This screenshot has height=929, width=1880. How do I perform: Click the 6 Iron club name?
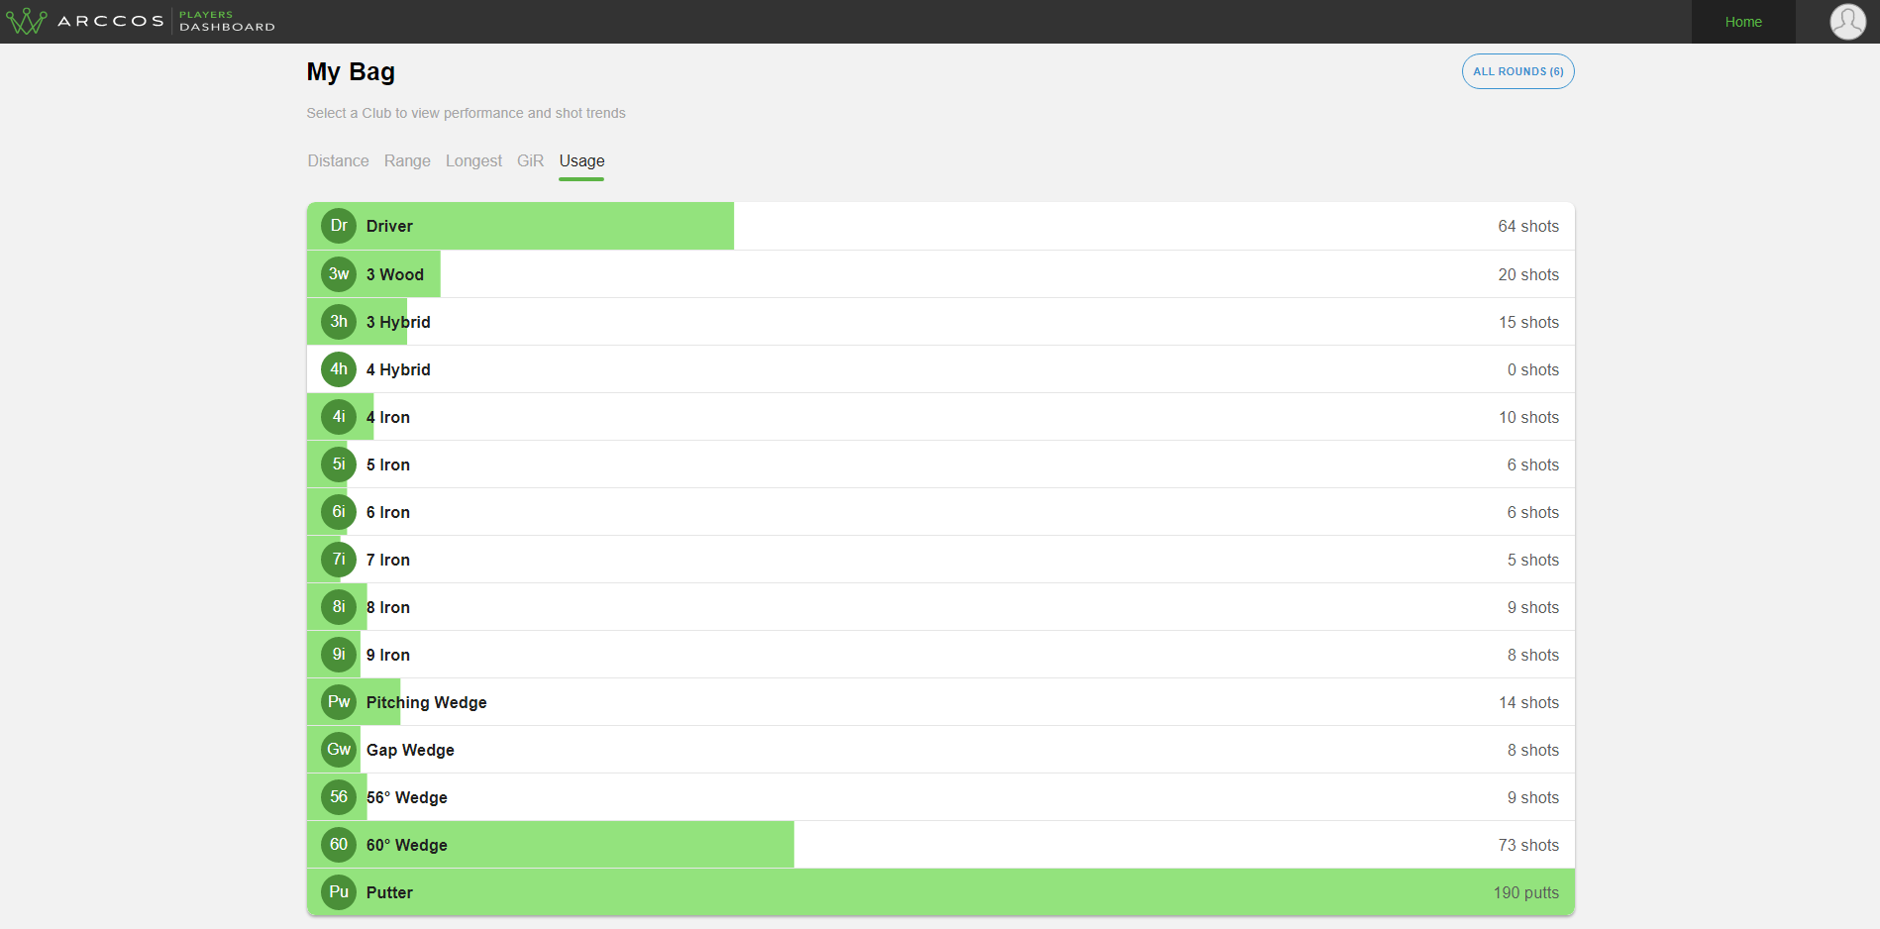[x=388, y=512]
